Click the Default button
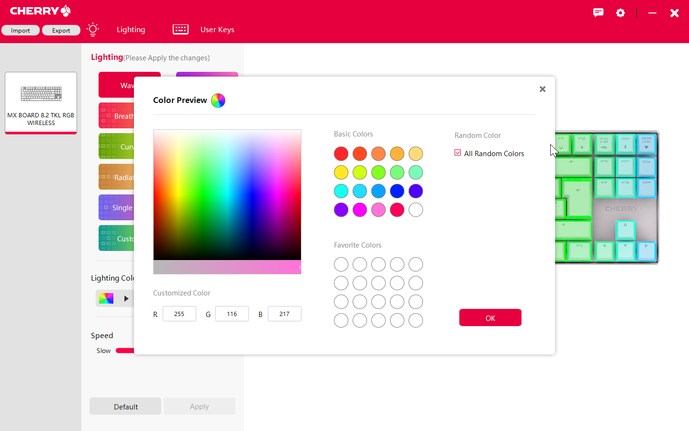The image size is (689, 431). (x=125, y=407)
